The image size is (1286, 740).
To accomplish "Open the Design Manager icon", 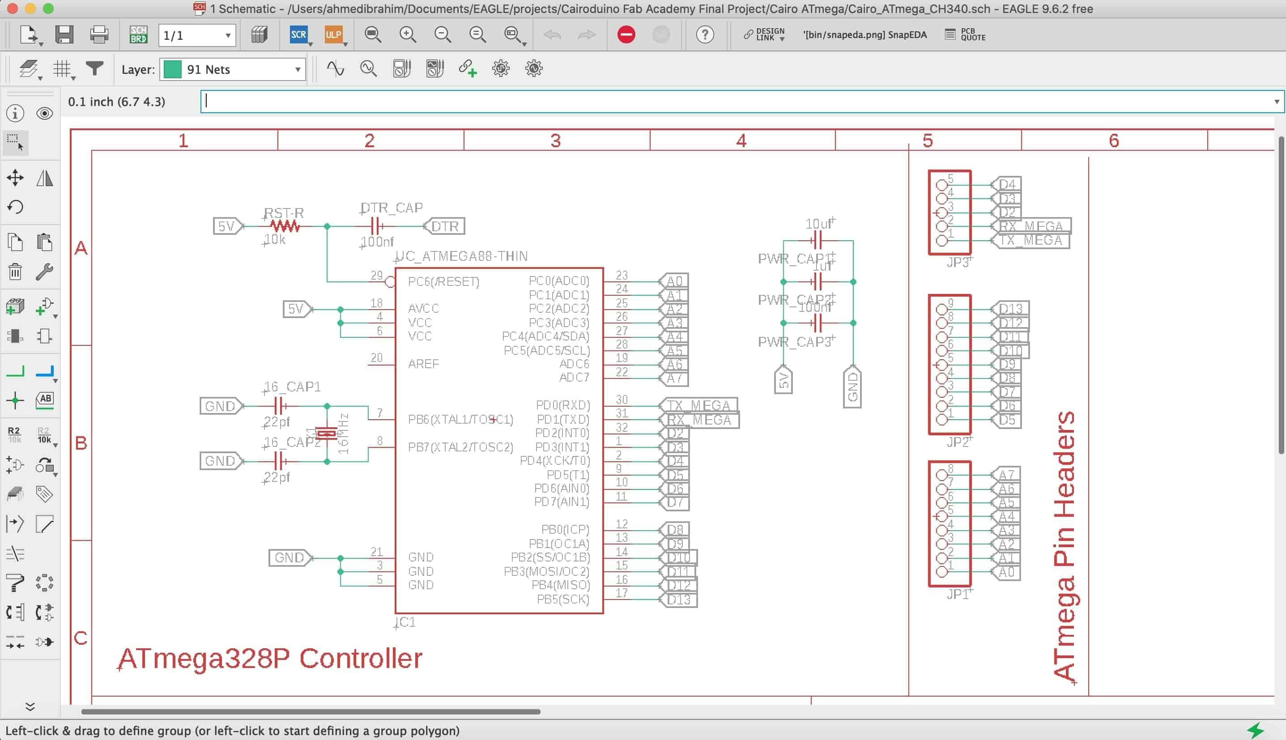I will [259, 34].
